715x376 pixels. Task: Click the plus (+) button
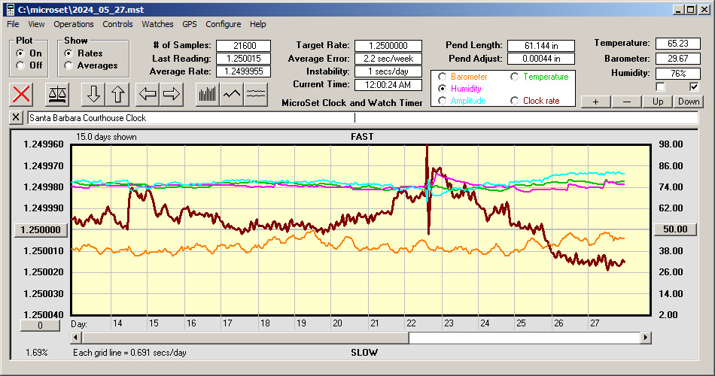pos(595,102)
